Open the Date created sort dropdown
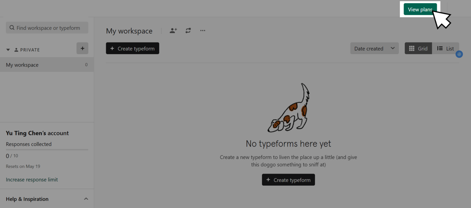 coord(374,49)
